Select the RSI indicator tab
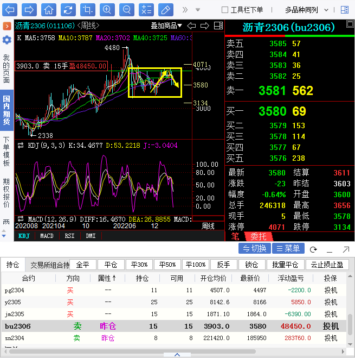 69,236
